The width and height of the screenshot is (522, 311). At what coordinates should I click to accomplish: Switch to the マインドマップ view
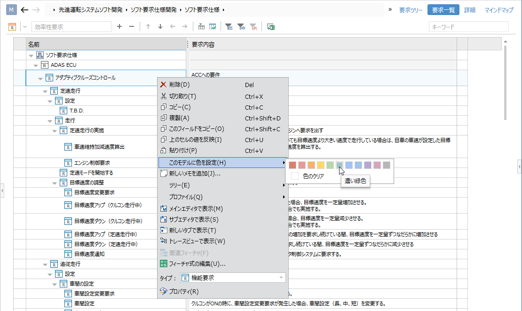coord(498,10)
